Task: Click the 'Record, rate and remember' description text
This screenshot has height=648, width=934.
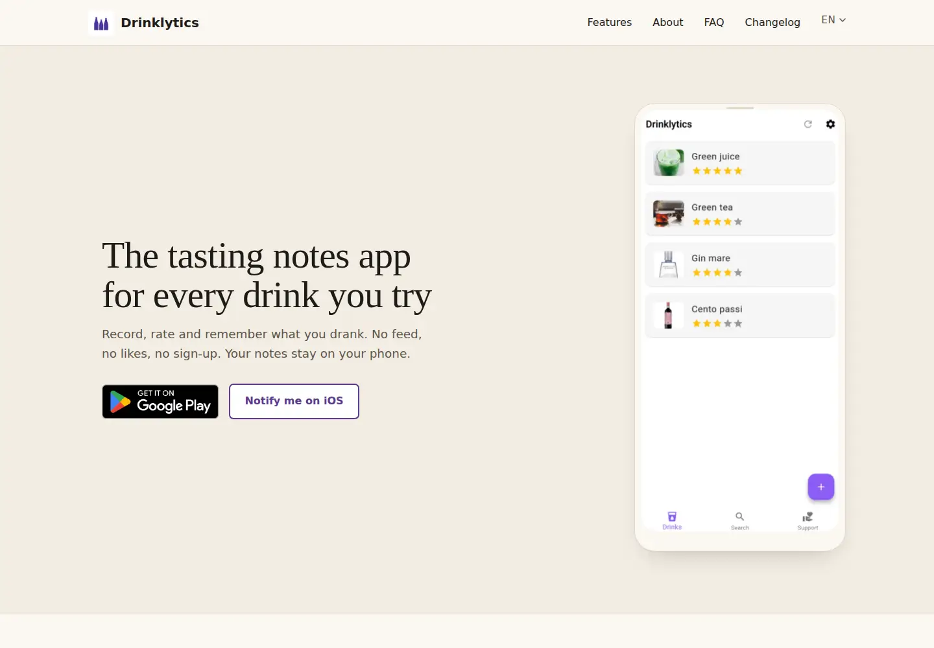Action: click(262, 344)
